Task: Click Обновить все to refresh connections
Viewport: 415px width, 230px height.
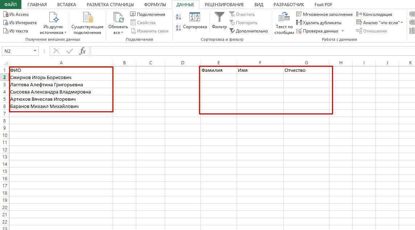Action: click(x=118, y=22)
